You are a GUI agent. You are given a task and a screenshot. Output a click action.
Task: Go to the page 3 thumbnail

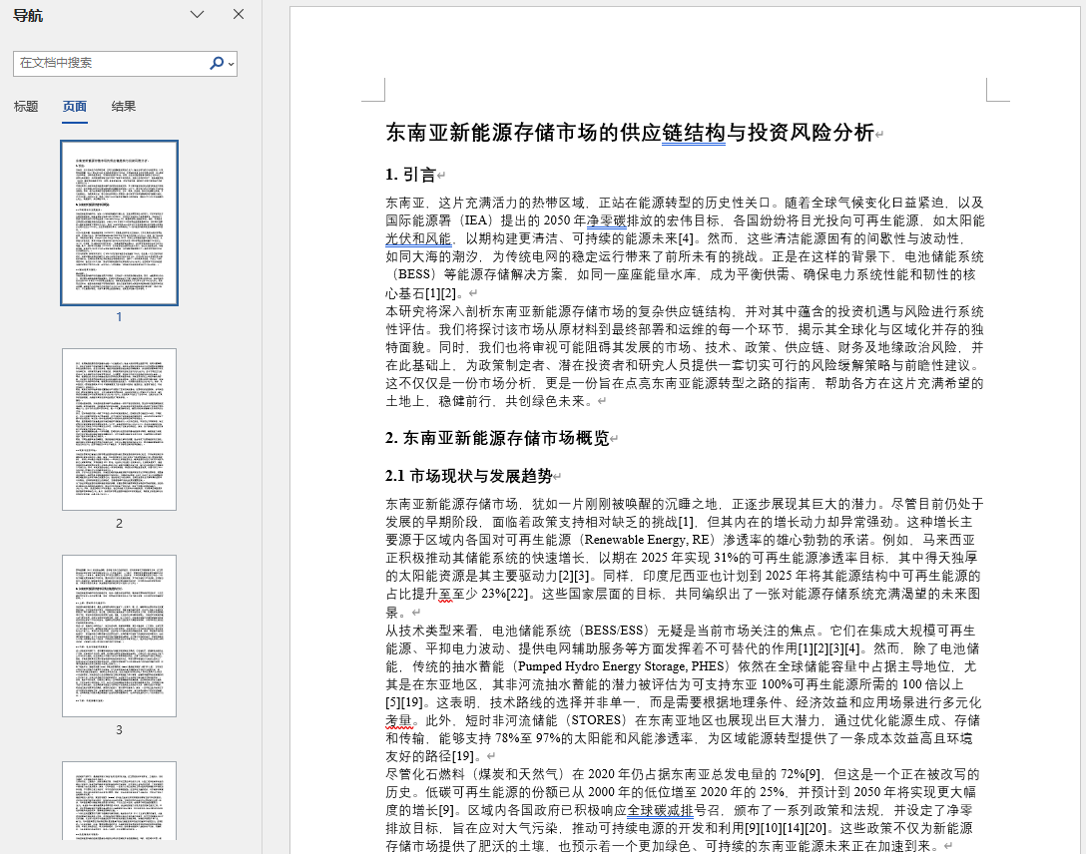[119, 636]
